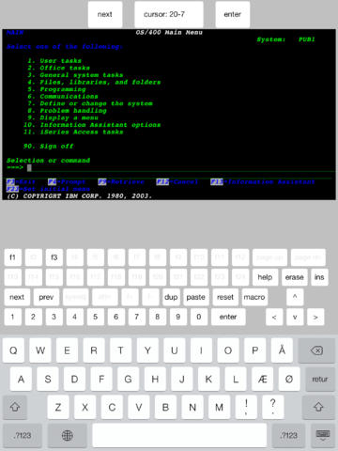Select '5. Programming' menu line
The image size is (338, 451).
[56, 89]
